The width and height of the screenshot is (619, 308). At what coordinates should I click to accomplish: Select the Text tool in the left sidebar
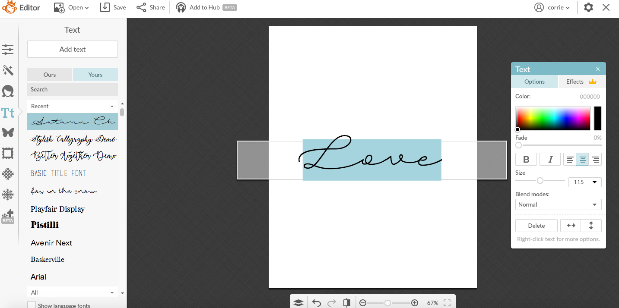point(8,113)
